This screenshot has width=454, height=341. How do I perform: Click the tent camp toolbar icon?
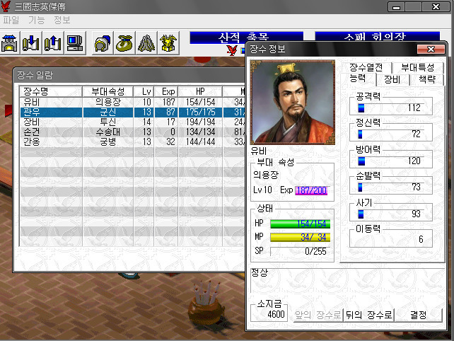[146, 43]
